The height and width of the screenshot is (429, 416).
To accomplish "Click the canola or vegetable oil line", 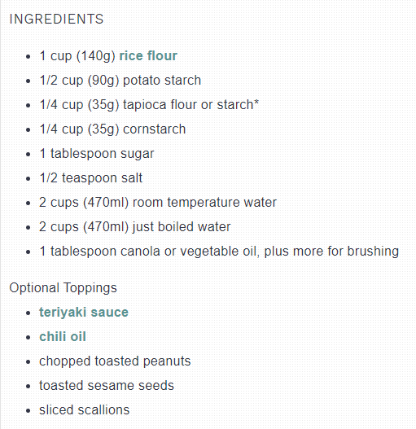I will [219, 252].
